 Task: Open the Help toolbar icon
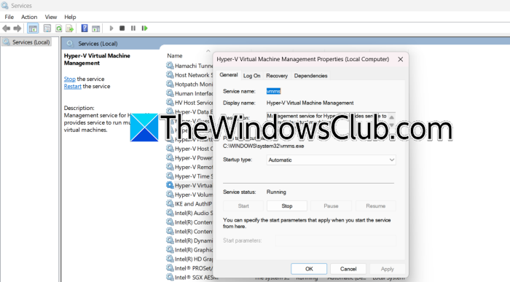point(85,28)
